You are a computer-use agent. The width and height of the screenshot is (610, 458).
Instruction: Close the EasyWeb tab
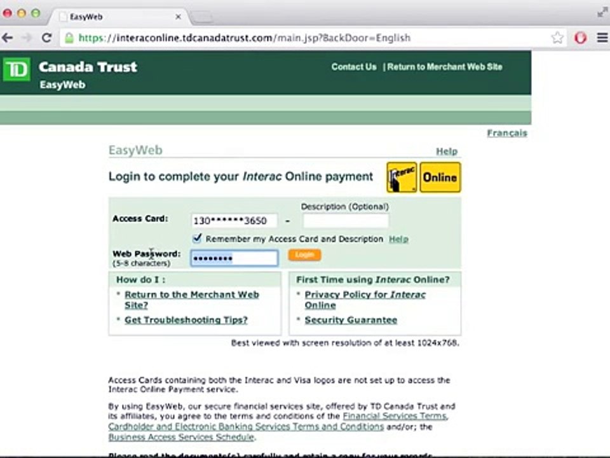point(178,17)
